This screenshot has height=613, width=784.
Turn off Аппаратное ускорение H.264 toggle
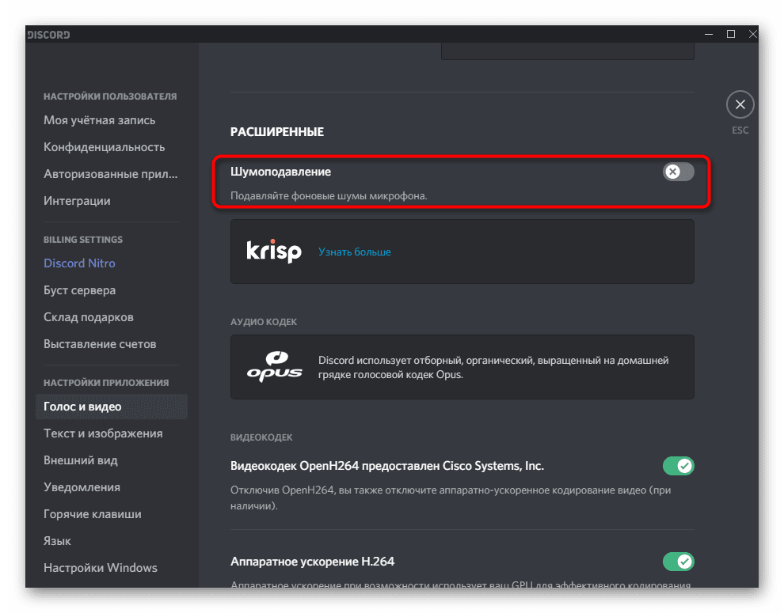[679, 562]
